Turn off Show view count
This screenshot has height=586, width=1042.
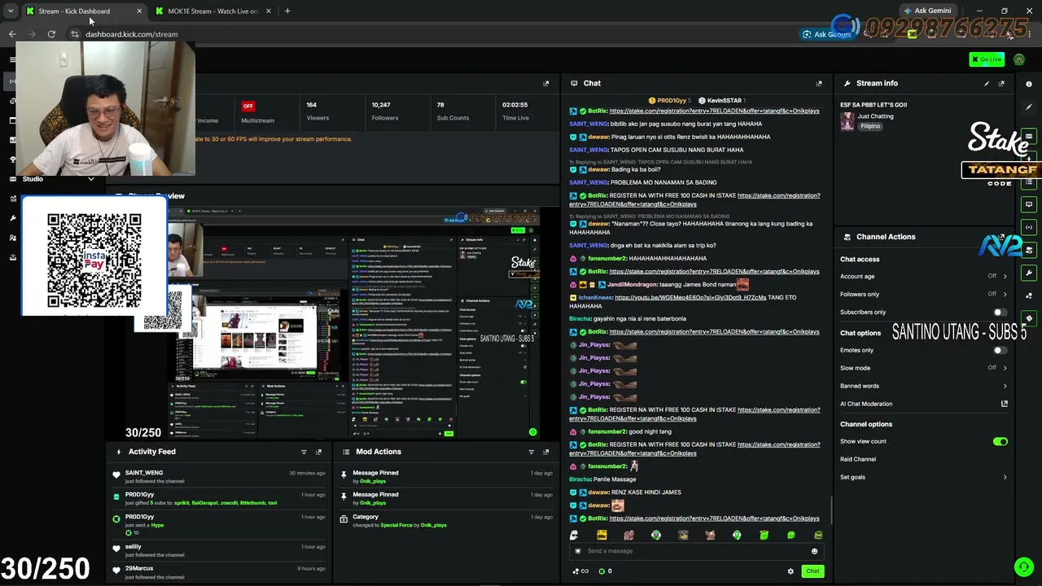[1000, 441]
